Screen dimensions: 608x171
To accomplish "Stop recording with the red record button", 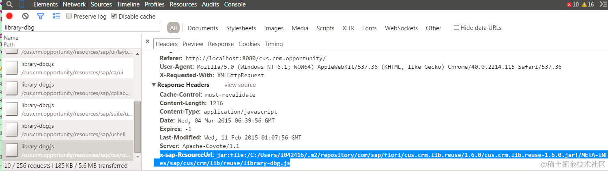I will pos(9,16).
